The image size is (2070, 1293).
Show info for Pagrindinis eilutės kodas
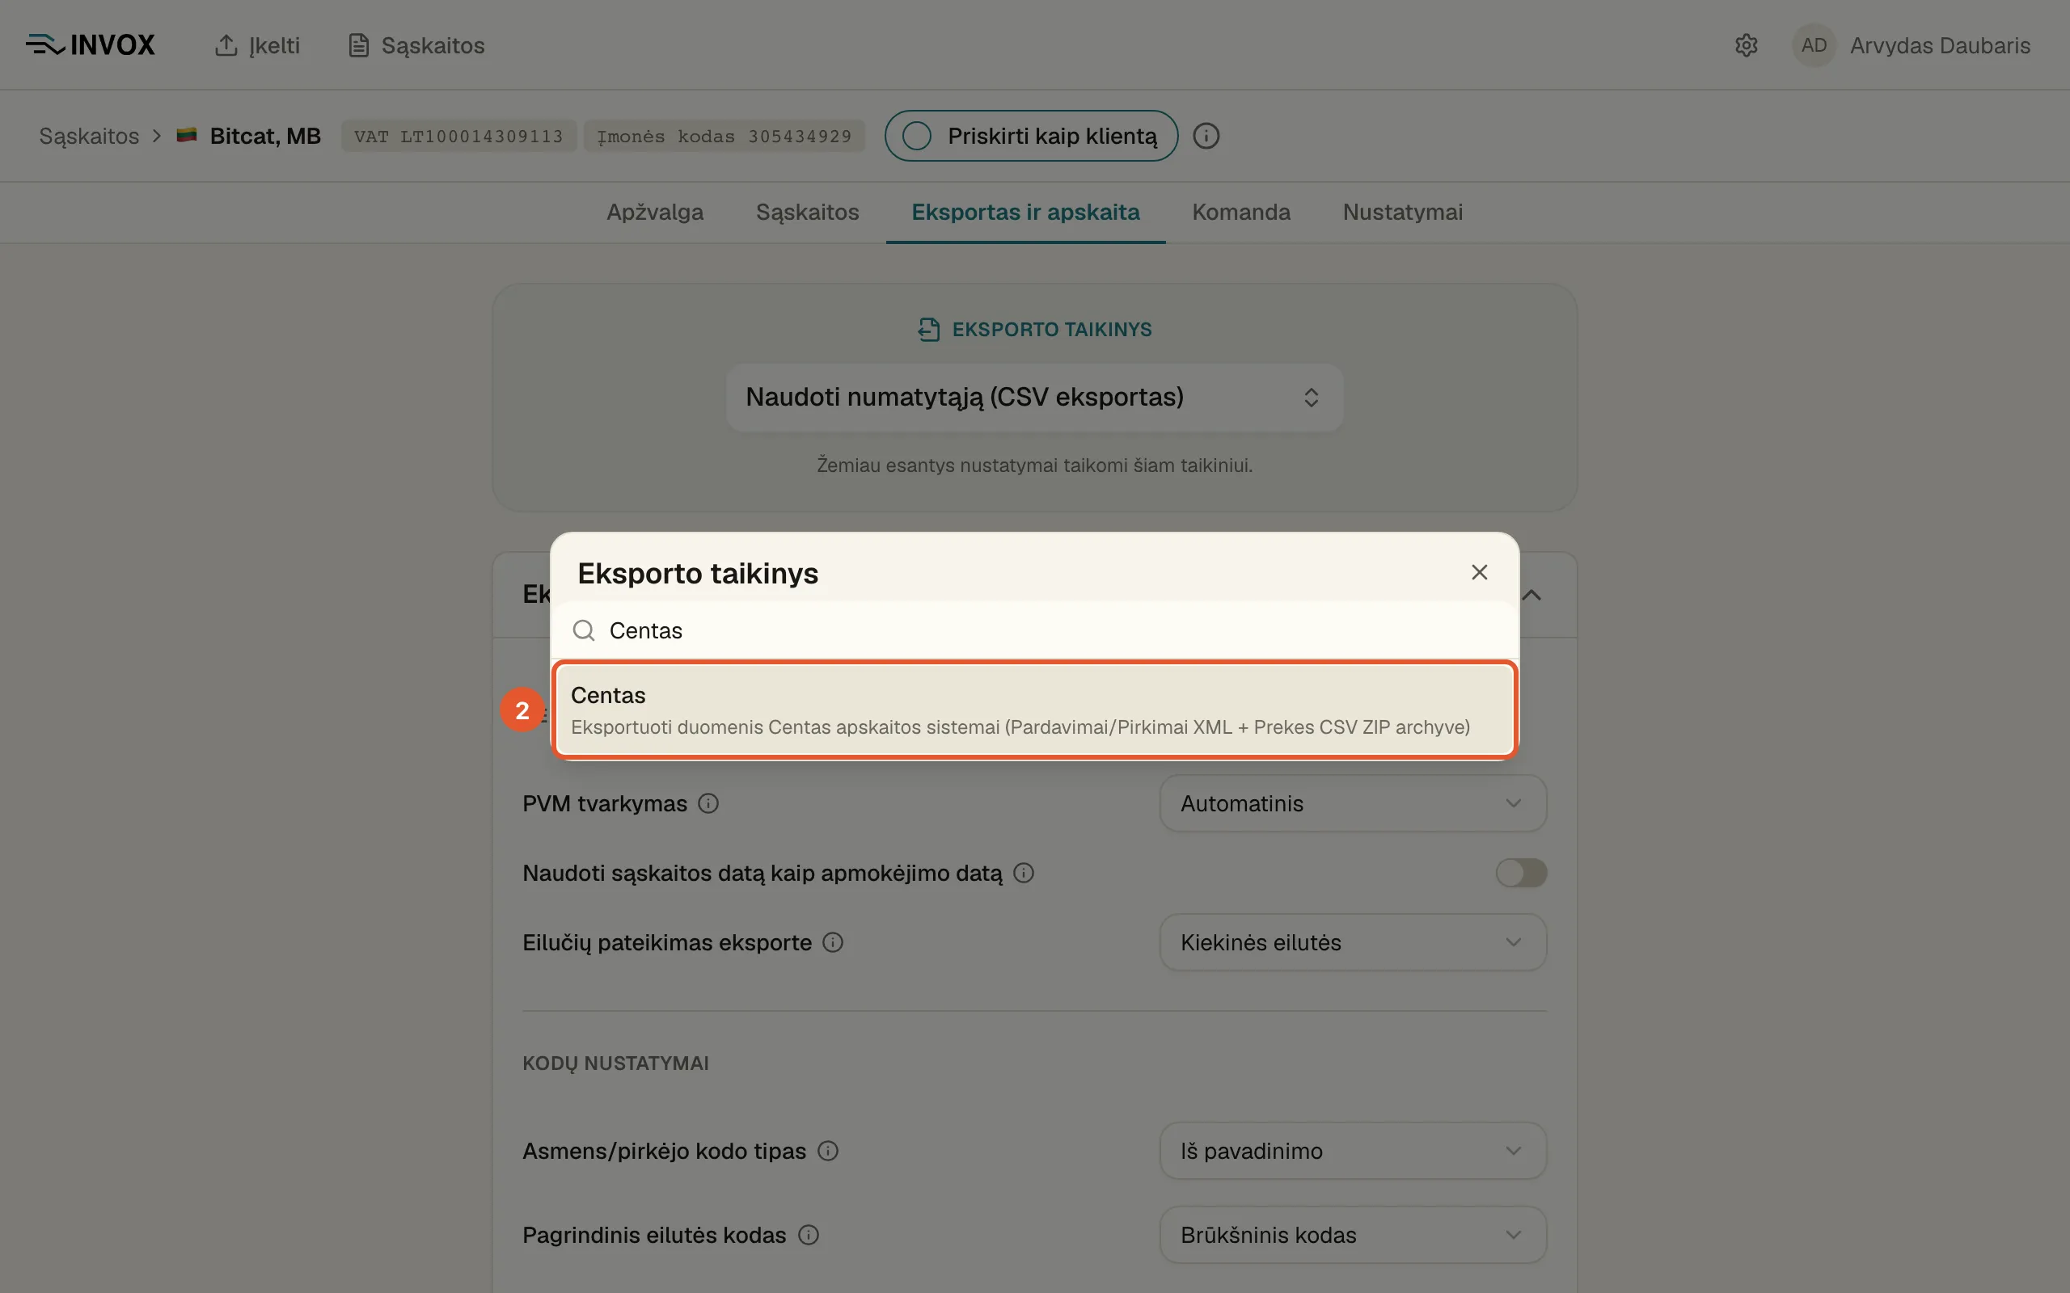point(809,1235)
